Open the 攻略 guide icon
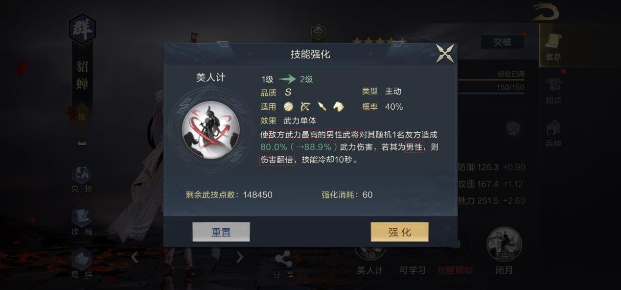The height and width of the screenshot is (290, 621). point(82,221)
